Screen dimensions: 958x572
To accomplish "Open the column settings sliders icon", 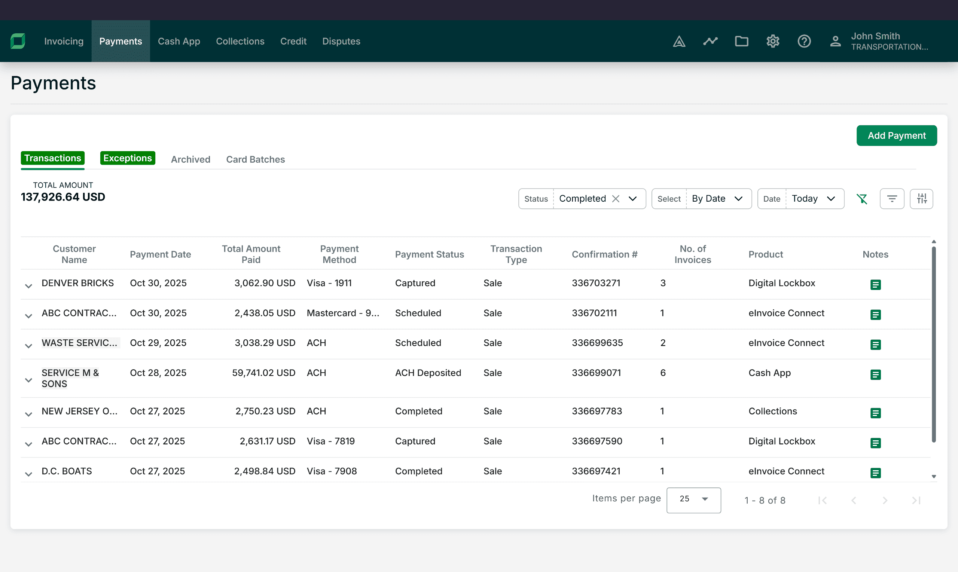I will coord(921,199).
